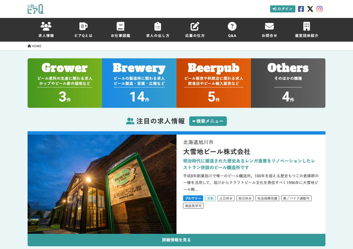
Task: Click the X social media icon
Action: coord(310,9)
